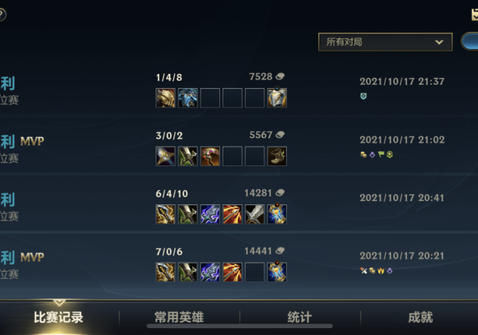Click the help question mark icon
Viewport: 478px width, 335px height.
coord(1,14)
